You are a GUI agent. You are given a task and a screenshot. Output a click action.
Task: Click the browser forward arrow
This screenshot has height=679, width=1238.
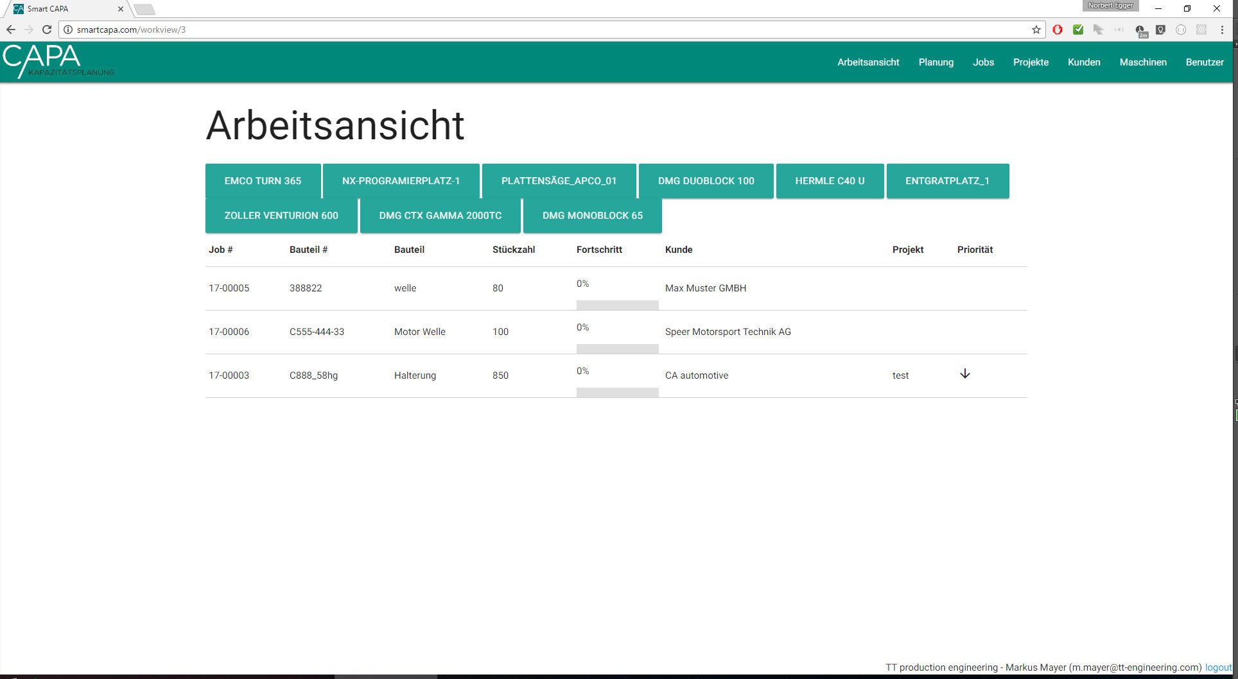[29, 30]
